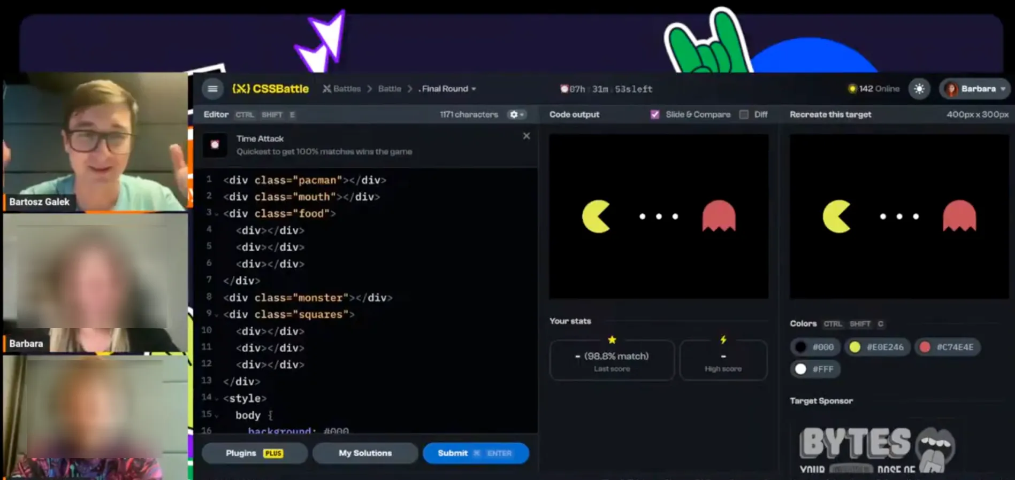Click the mouth div code line
The image size is (1015, 480).
point(302,197)
